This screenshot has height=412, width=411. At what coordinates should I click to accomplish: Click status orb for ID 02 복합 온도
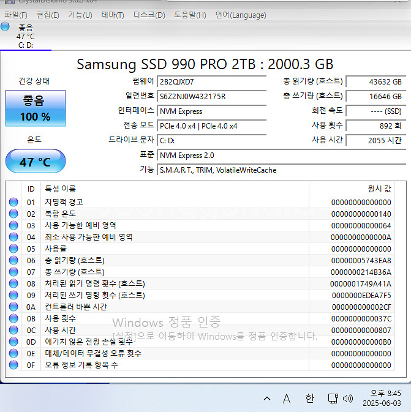(13, 214)
